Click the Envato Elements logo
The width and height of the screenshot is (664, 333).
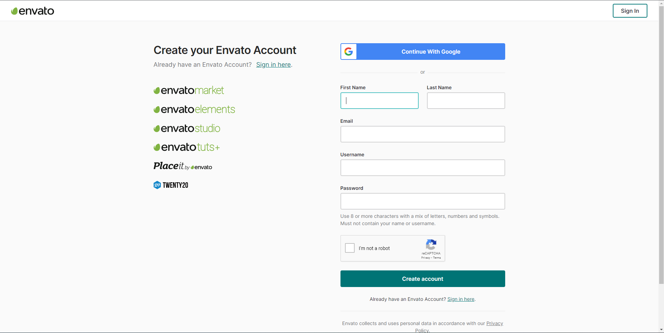pyautogui.click(x=194, y=109)
